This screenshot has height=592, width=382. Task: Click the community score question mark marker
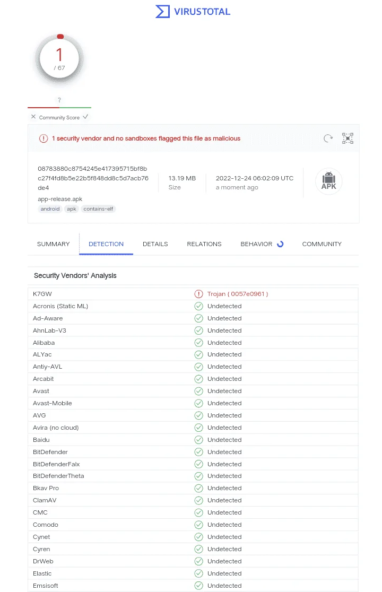pos(59,100)
